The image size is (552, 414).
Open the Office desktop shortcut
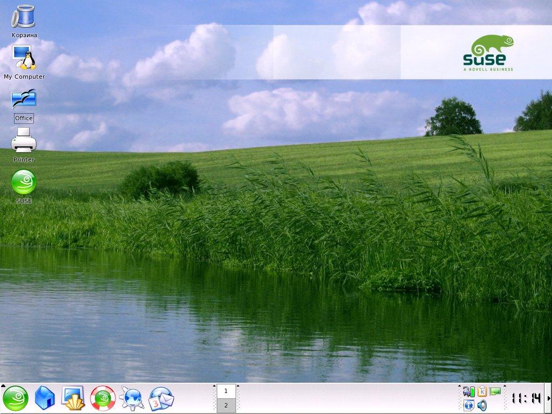tap(24, 100)
